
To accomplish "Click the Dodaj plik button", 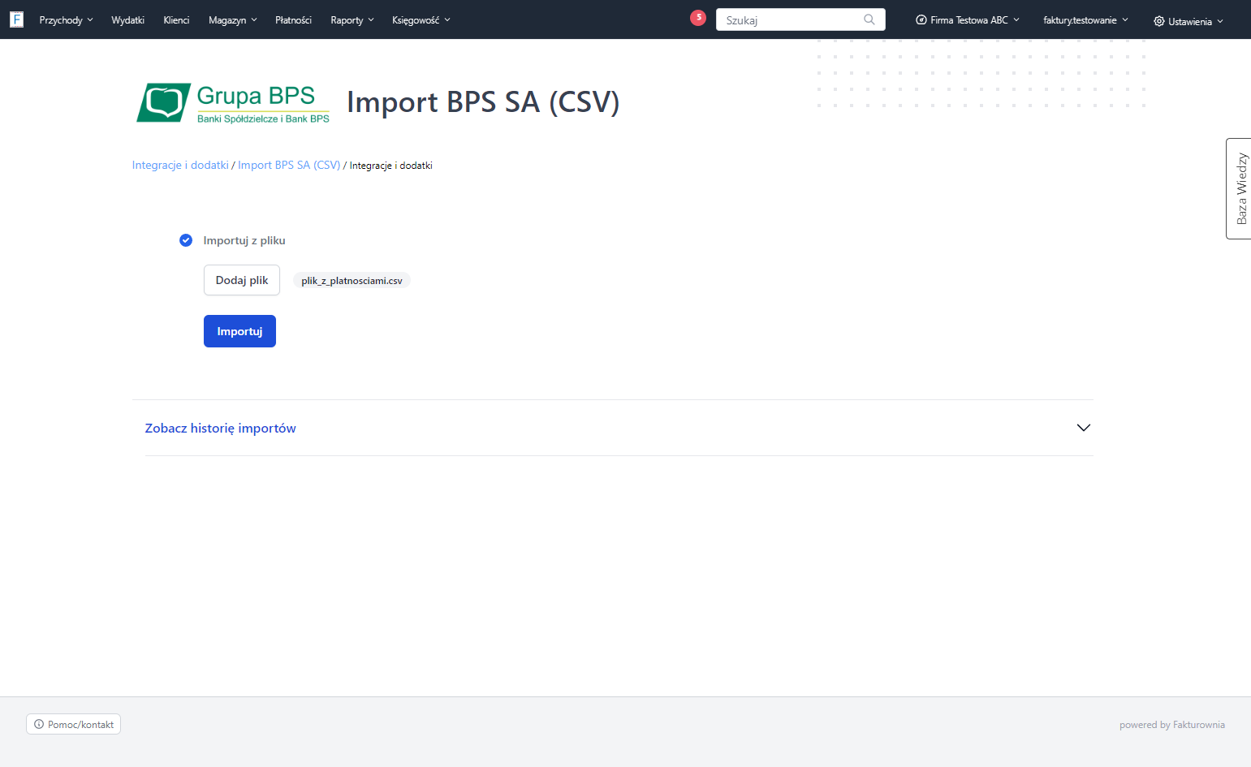I will (x=242, y=280).
